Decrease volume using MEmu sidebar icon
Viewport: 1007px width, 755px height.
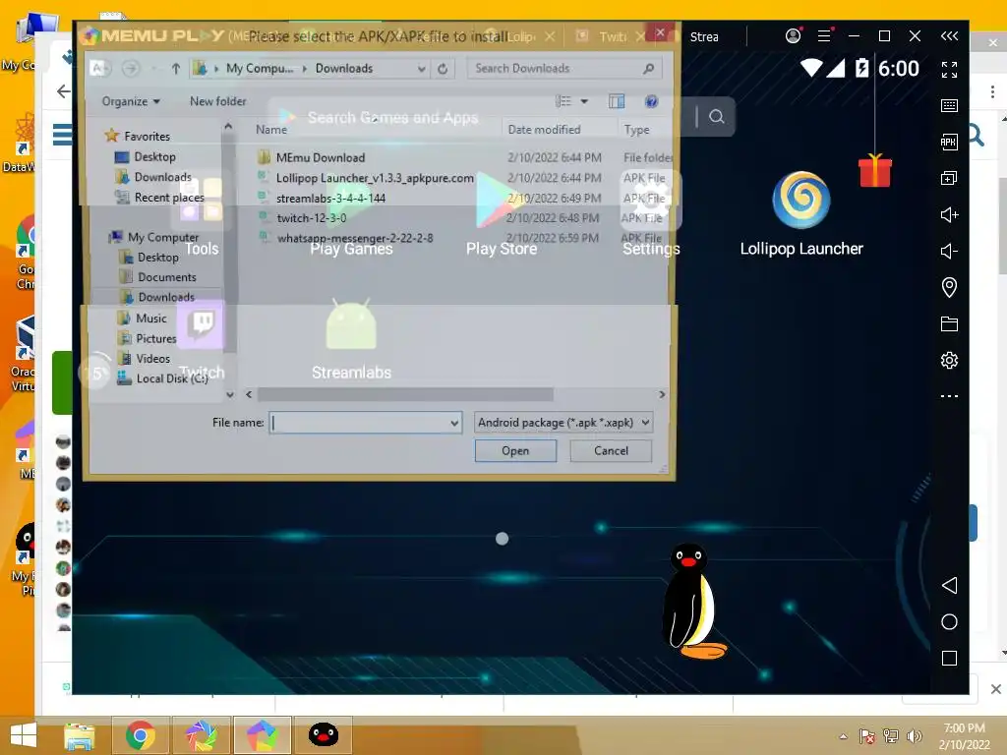coord(949,251)
